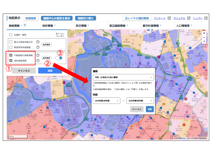Open the 種類 dropdown showing 宅地

click(x=123, y=77)
